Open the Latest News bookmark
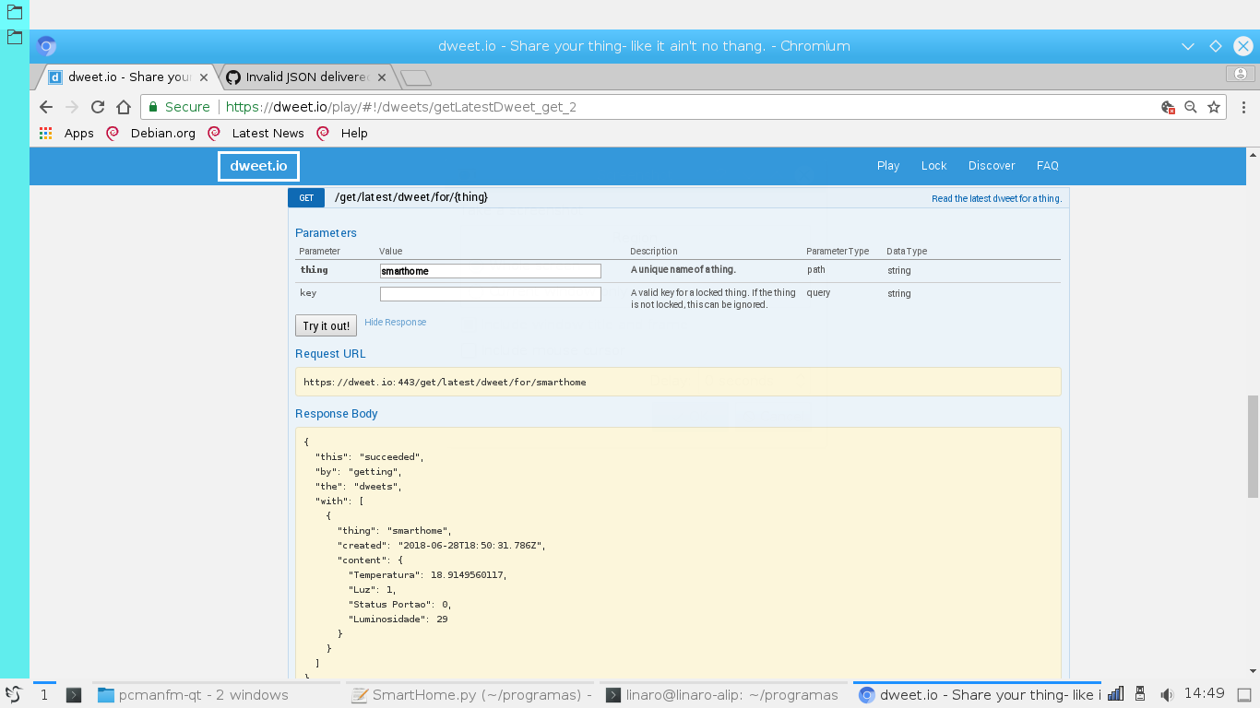 [256, 133]
